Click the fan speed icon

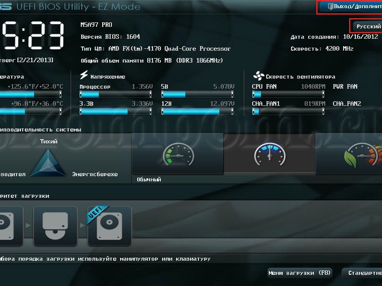pos(258,76)
